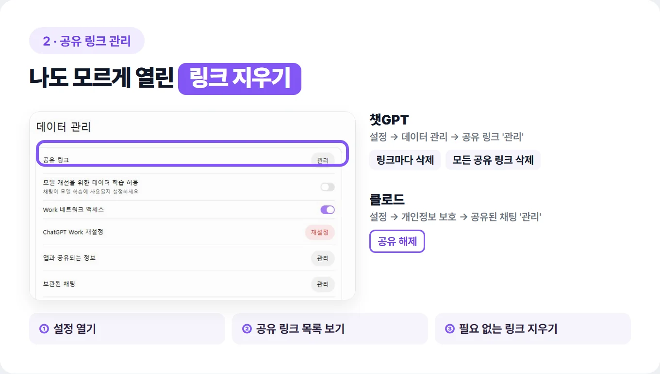This screenshot has height=374, width=660.
Task: Click the 2 · 공유 링크 관리 section tag
Action: click(x=87, y=41)
